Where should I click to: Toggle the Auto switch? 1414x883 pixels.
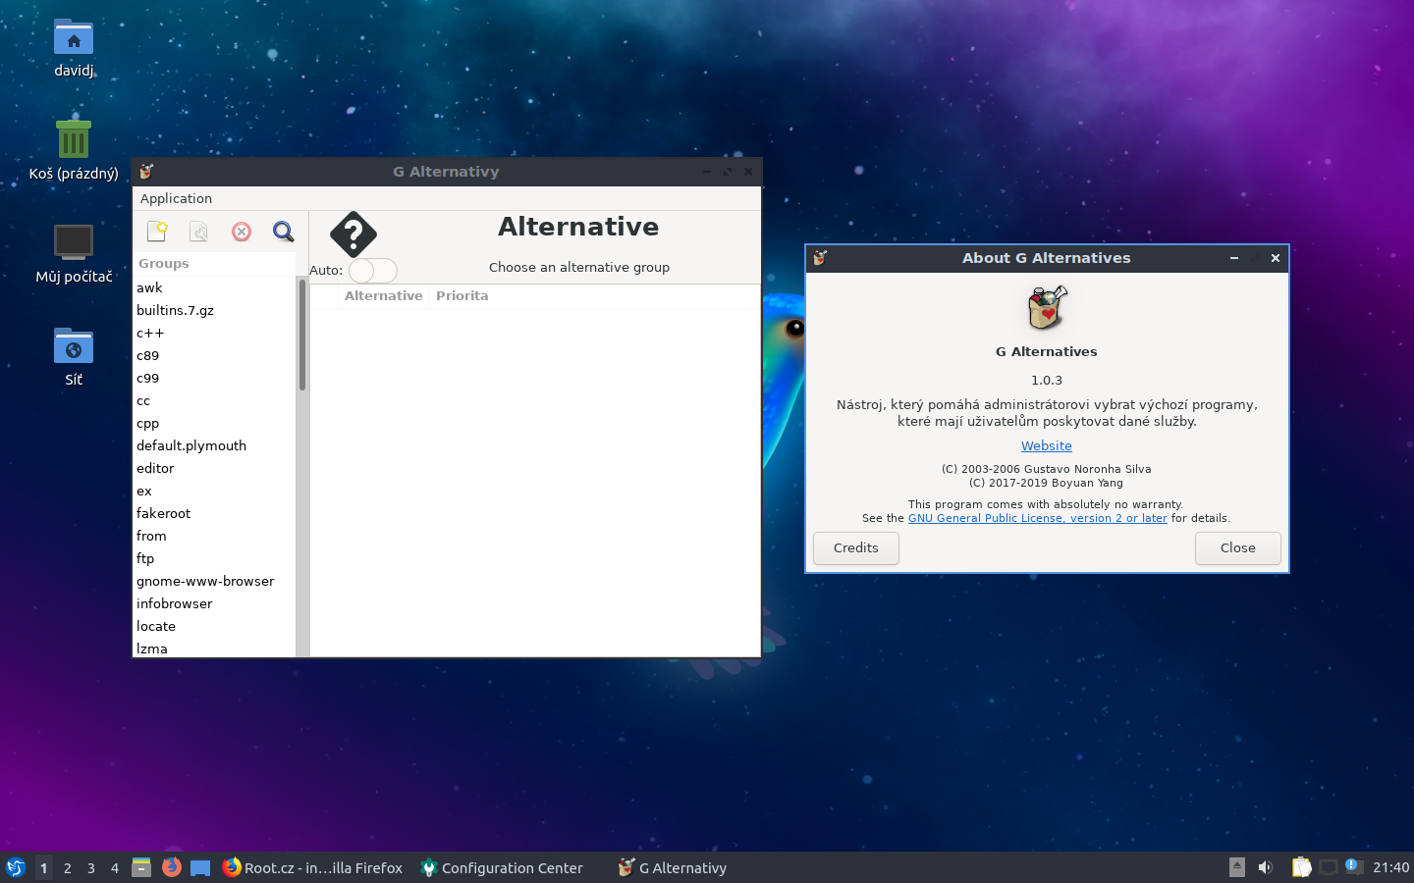[x=372, y=271]
